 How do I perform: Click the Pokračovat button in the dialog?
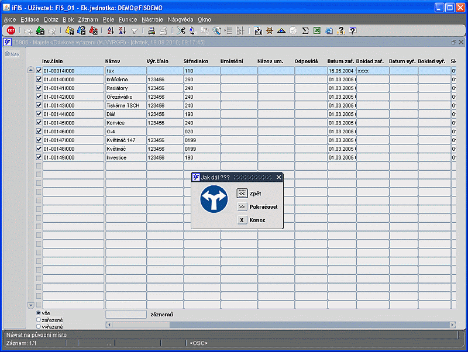coord(242,206)
